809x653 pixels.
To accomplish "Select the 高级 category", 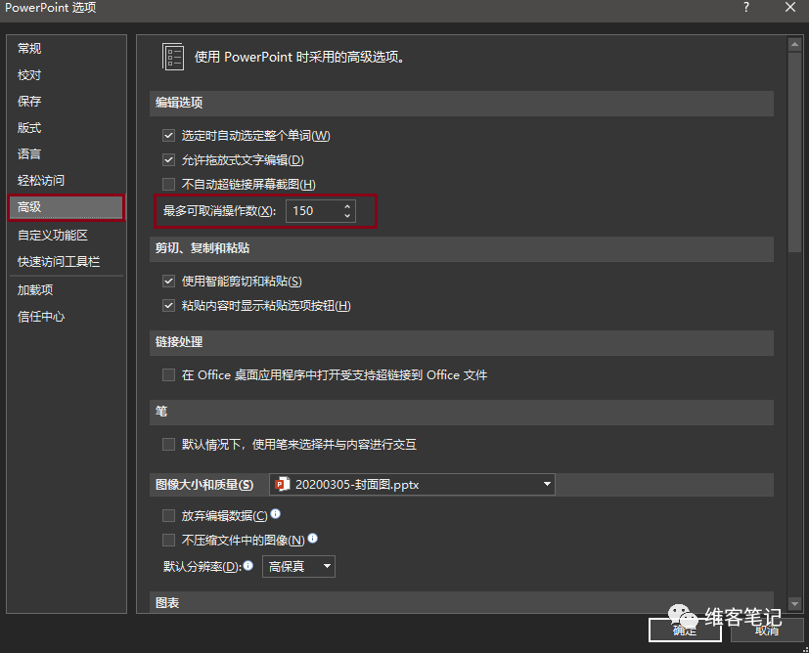I will tap(67, 207).
